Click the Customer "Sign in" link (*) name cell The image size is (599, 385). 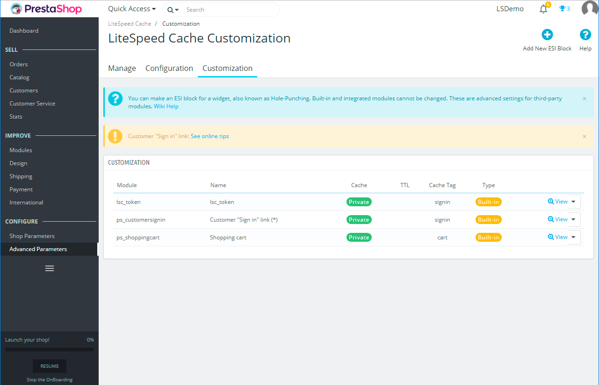point(244,220)
